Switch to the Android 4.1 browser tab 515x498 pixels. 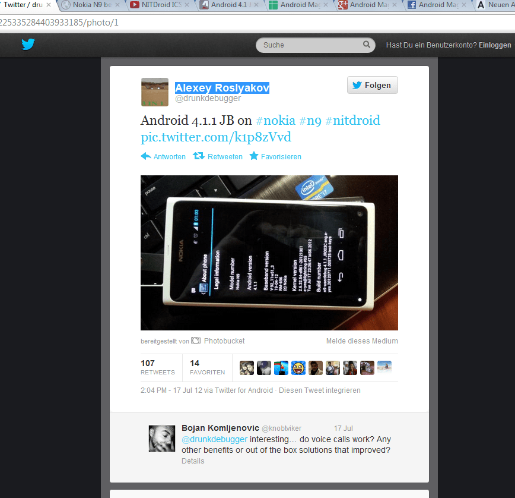(230, 5)
